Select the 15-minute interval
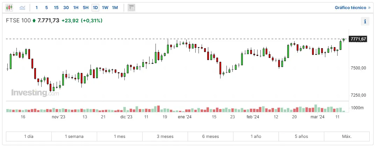Image resolution: width=376 pixels, height=148 pixels. point(56,7)
